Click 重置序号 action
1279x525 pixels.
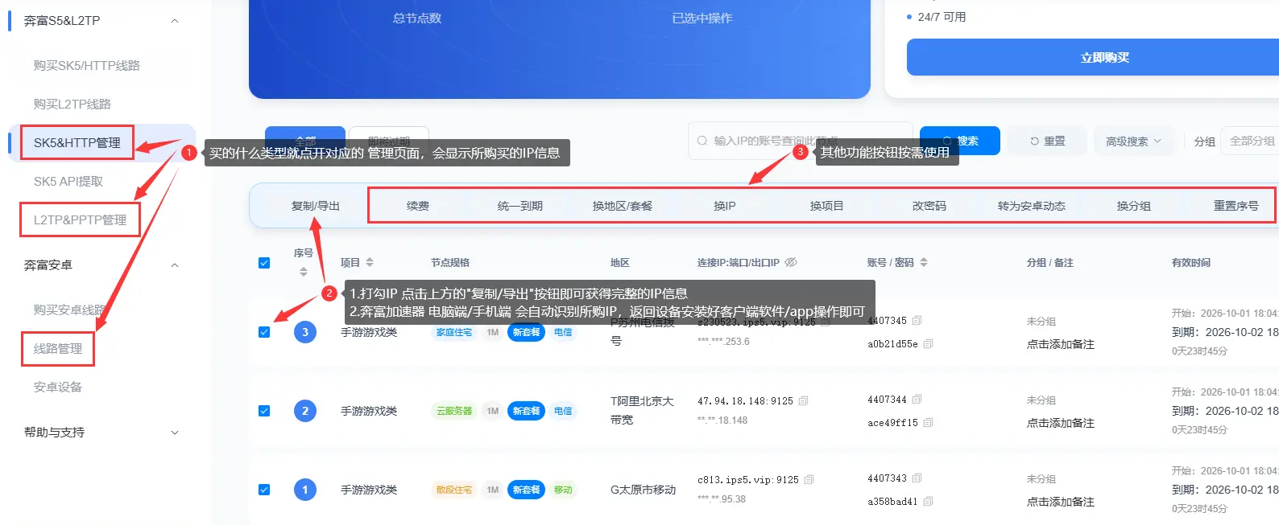point(1236,206)
